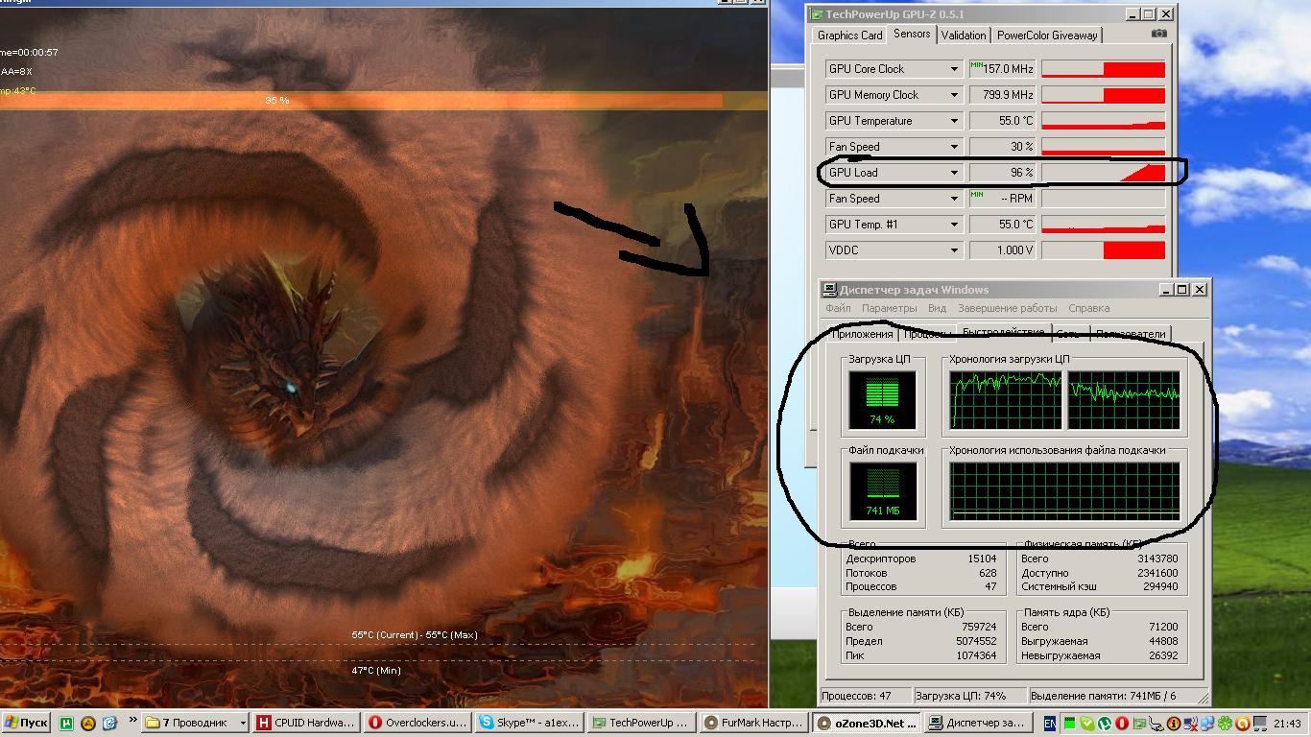Open the Вид menu in Task Manager
This screenshot has width=1311, height=737.
[937, 308]
